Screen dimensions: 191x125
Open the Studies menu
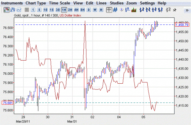pos(117,3)
